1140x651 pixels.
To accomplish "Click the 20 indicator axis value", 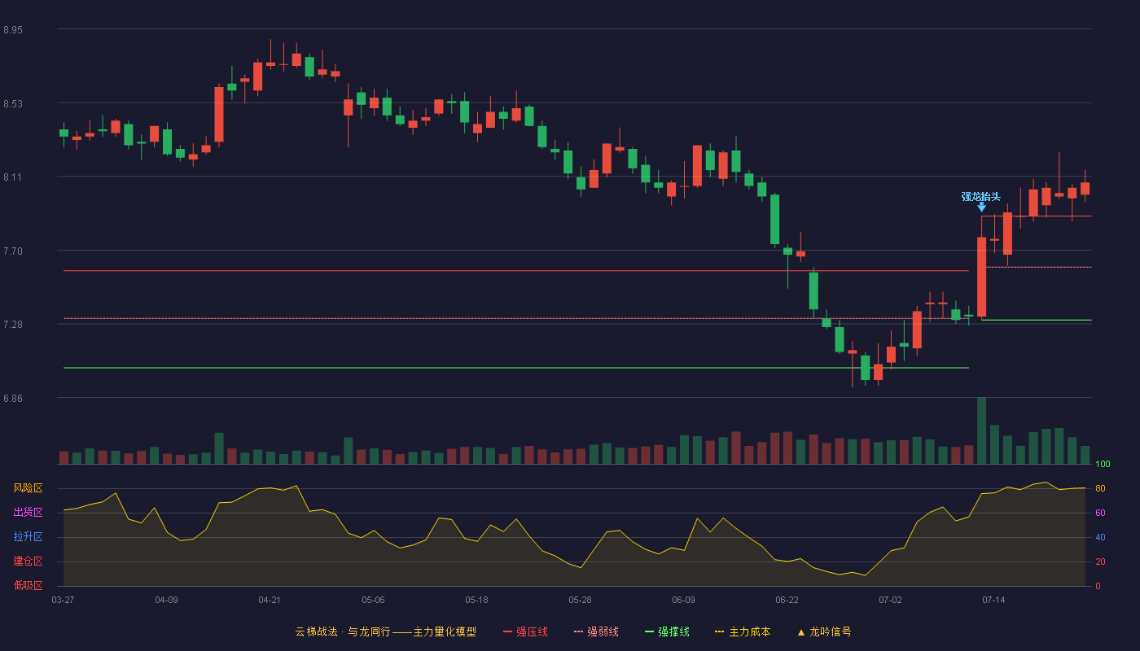I will 1100,561.
